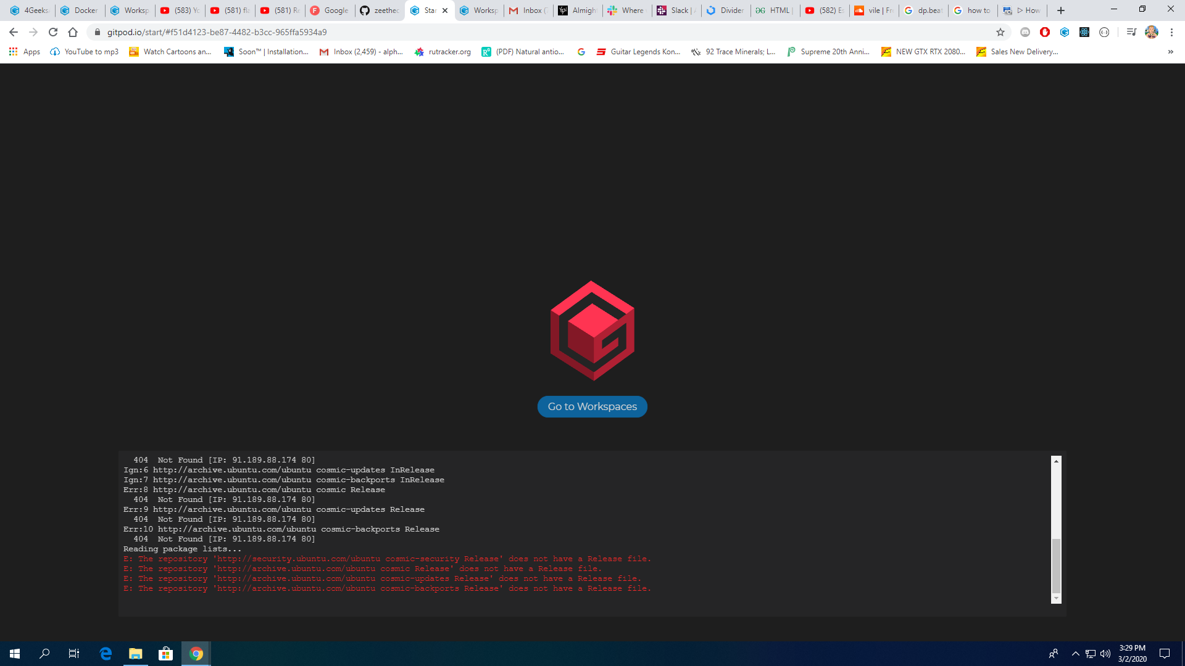Screen dimensions: 1185x666
Task: Open the YouTube to mp3 bookmark
Action: click(x=85, y=52)
